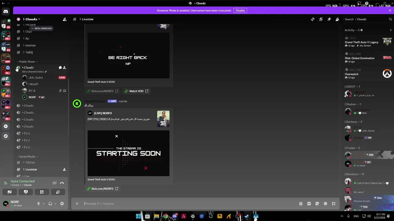The image size is (394, 221).
Task: Create invite for the Livenow channel
Action: point(64,169)
